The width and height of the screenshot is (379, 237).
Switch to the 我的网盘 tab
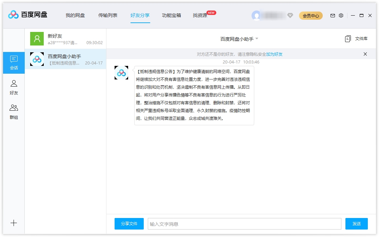click(x=75, y=15)
